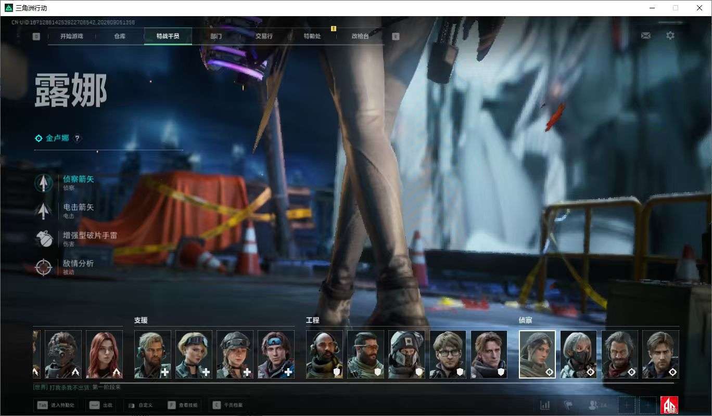Select the bearded engineer with orange glasses

tap(365, 354)
